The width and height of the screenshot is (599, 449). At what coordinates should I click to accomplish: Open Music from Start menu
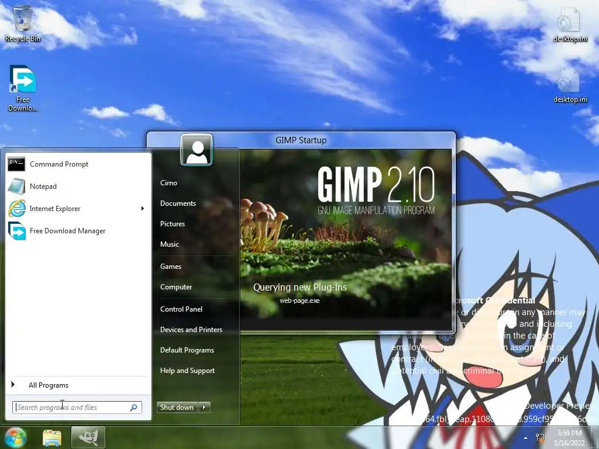169,244
